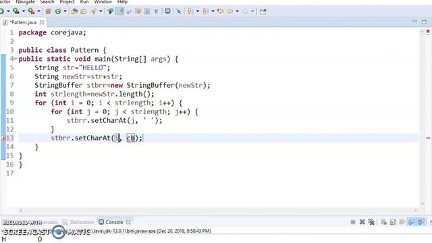
Task: Open the Run button dropdown arrow
Action: (9, 11)
